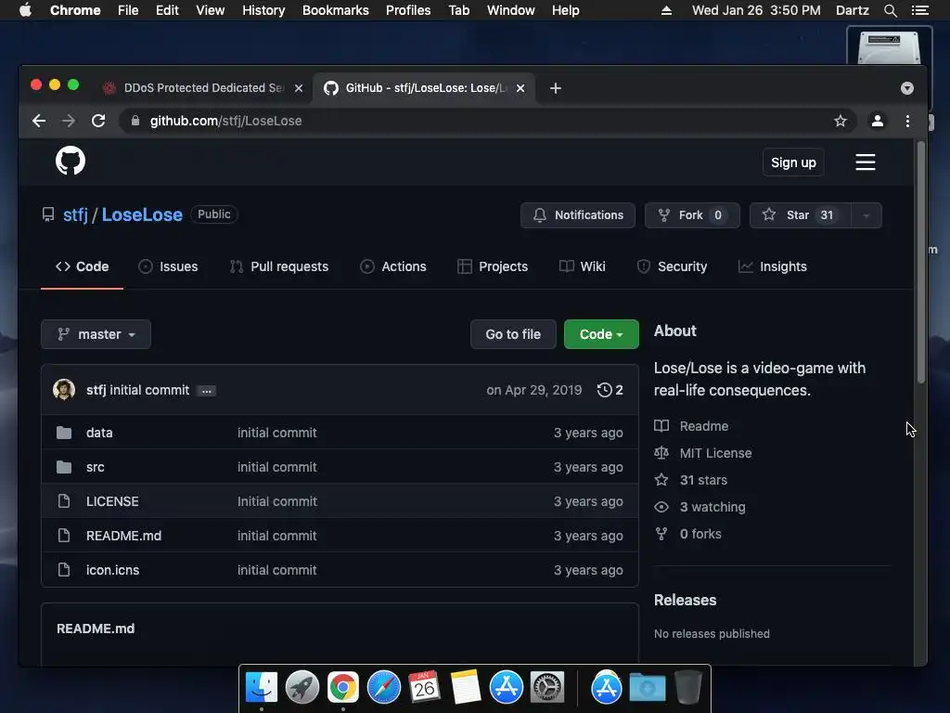Open Chrome tab search dropdown
Image resolution: width=950 pixels, height=713 pixels.
pos(906,88)
